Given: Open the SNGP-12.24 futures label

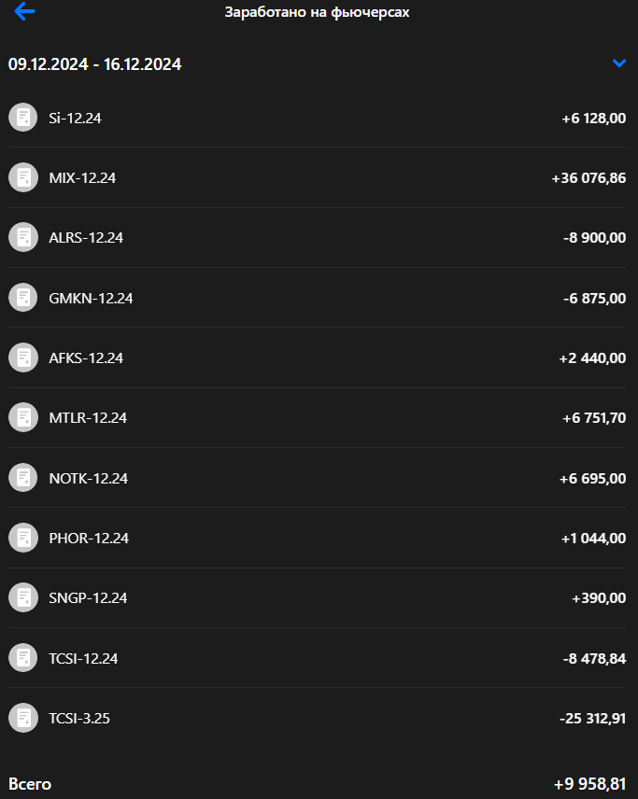Looking at the screenshot, I should tap(88, 598).
